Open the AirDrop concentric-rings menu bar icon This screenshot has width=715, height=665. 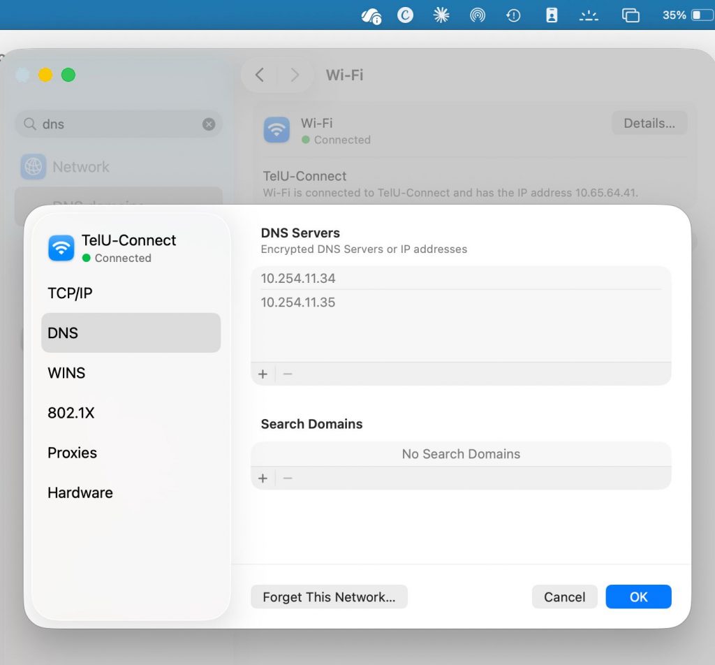pyautogui.click(x=478, y=15)
